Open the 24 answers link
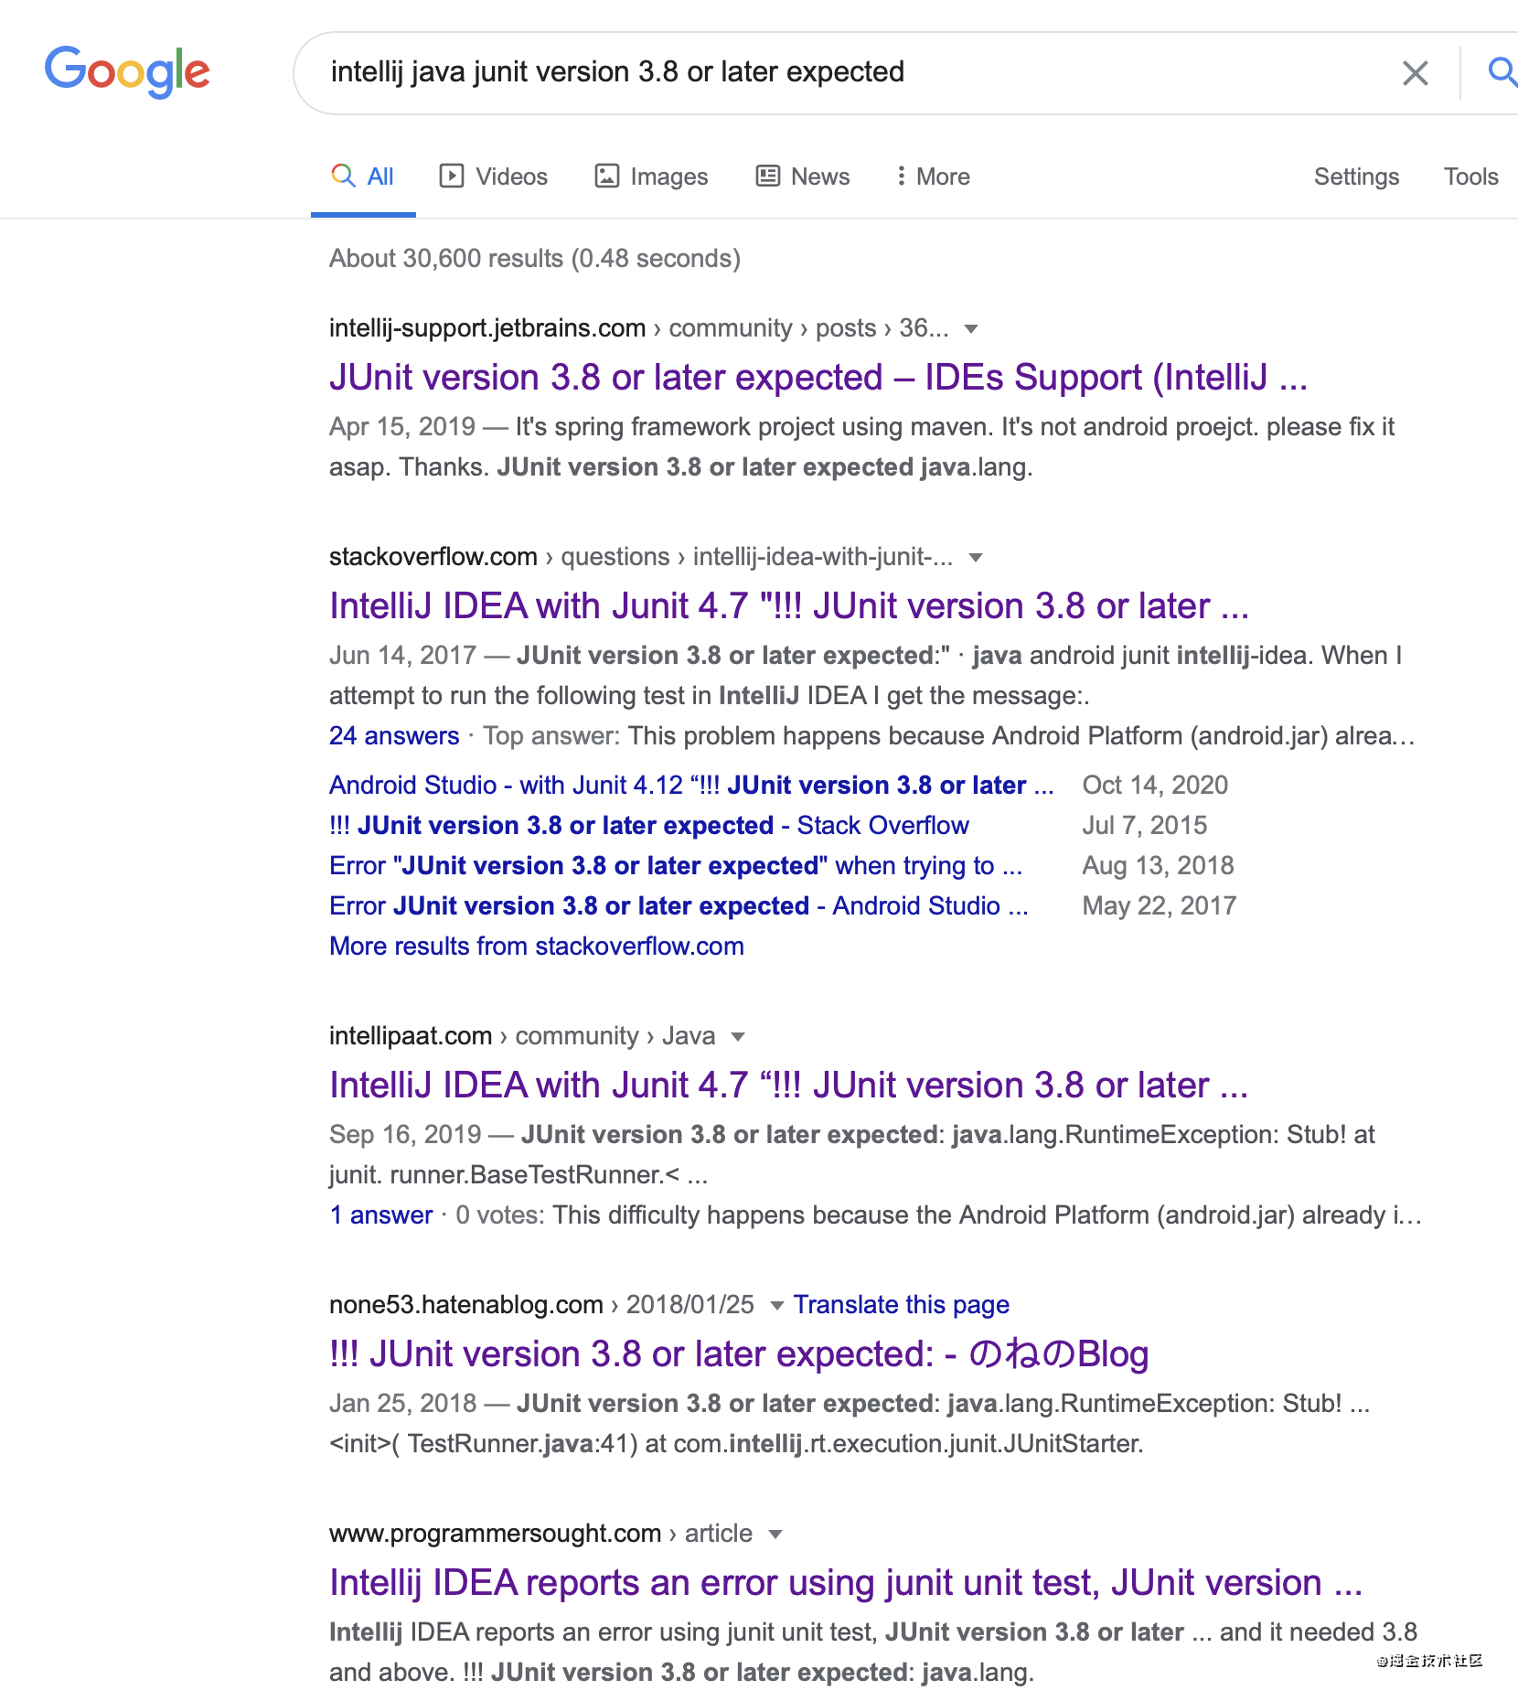 (x=393, y=735)
